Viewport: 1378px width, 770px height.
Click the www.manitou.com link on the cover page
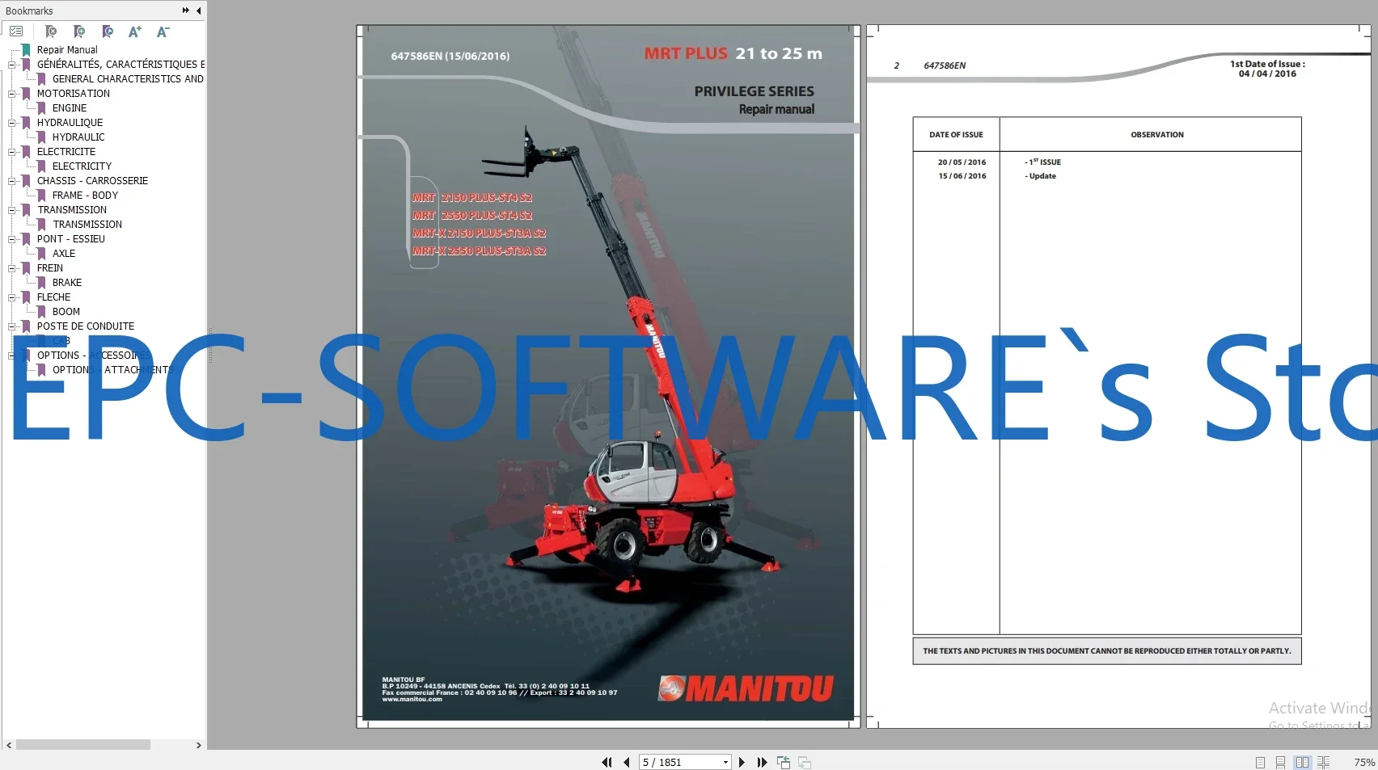412,700
